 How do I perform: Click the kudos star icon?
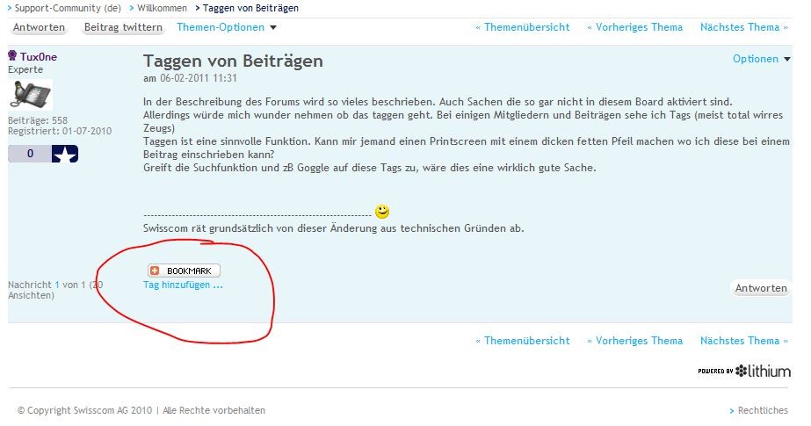pos(65,154)
